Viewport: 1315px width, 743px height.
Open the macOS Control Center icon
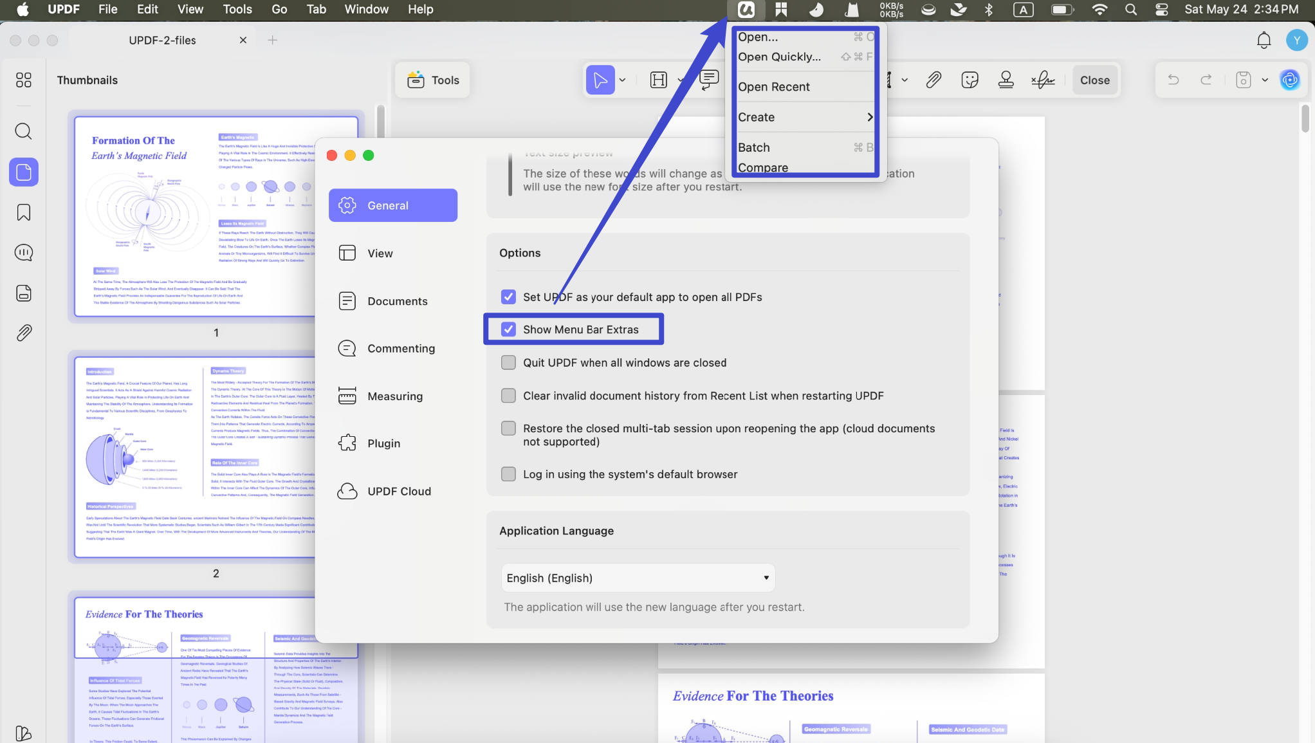[x=1162, y=10]
